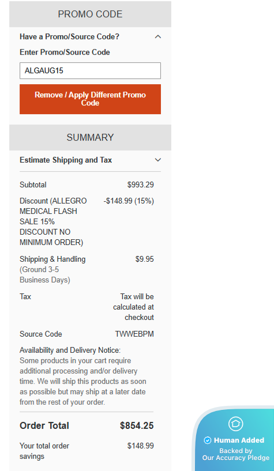Image resolution: width=274 pixels, height=471 pixels.
Task: Click the Availability and Delivery Notice text
Action: (x=83, y=376)
